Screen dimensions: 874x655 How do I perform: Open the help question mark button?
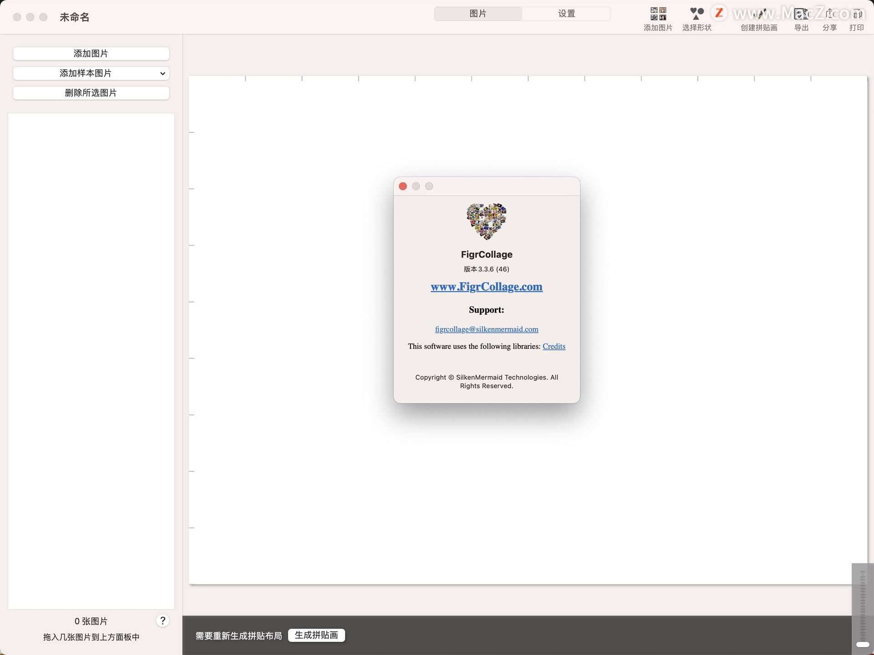click(x=163, y=620)
